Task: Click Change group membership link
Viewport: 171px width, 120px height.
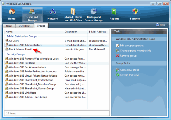Action: 135,51
